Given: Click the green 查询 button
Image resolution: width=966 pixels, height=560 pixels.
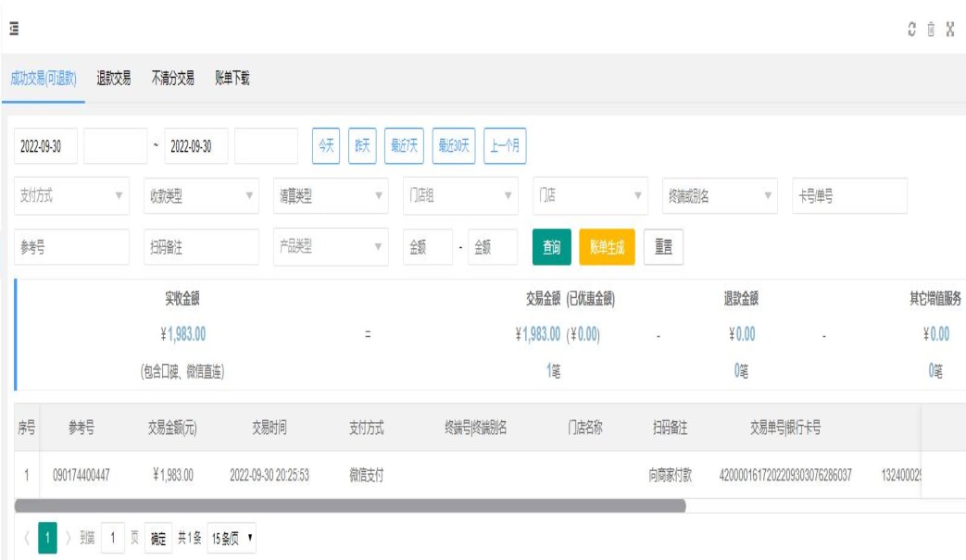Looking at the screenshot, I should tap(551, 247).
